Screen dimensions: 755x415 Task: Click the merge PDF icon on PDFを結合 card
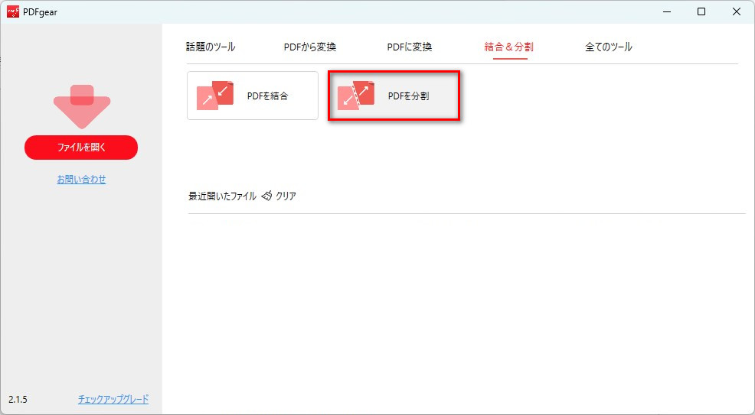tap(214, 96)
